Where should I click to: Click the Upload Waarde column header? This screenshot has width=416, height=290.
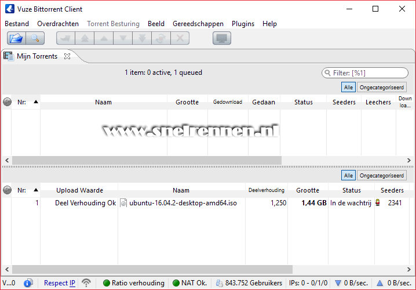pyautogui.click(x=79, y=190)
